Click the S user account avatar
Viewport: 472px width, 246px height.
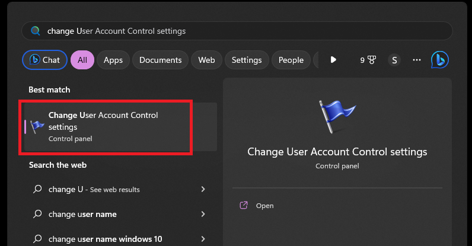coord(394,60)
